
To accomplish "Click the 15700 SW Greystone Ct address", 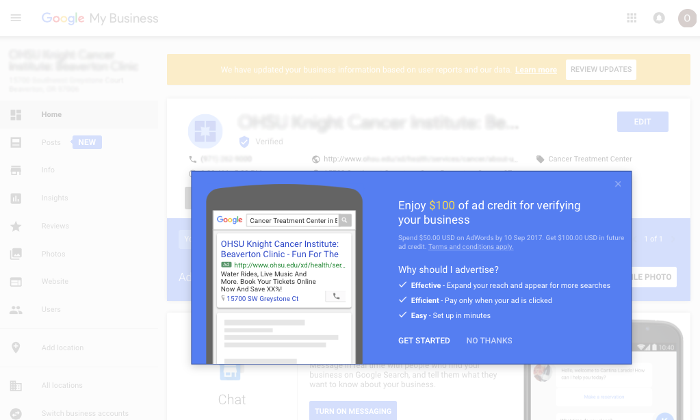I will [x=263, y=299].
